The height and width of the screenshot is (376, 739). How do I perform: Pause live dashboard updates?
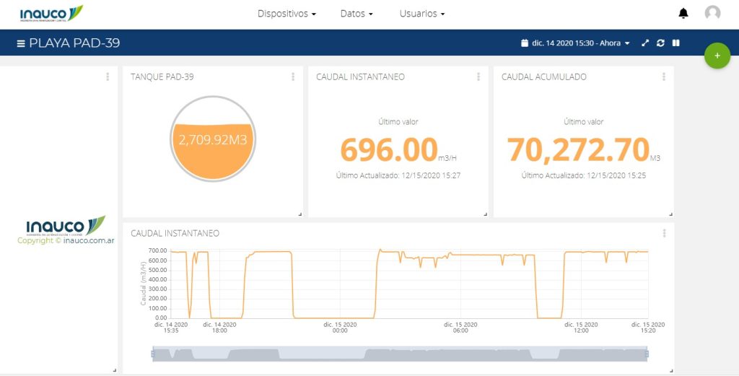tap(676, 43)
